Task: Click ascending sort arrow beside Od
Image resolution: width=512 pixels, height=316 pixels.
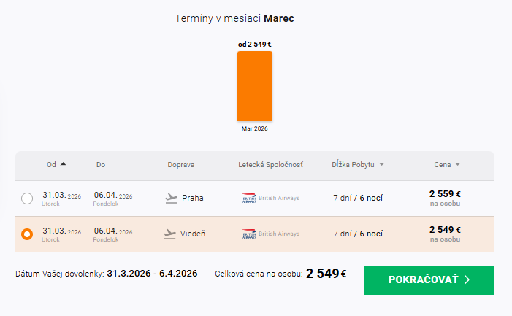Action: pyautogui.click(x=64, y=164)
